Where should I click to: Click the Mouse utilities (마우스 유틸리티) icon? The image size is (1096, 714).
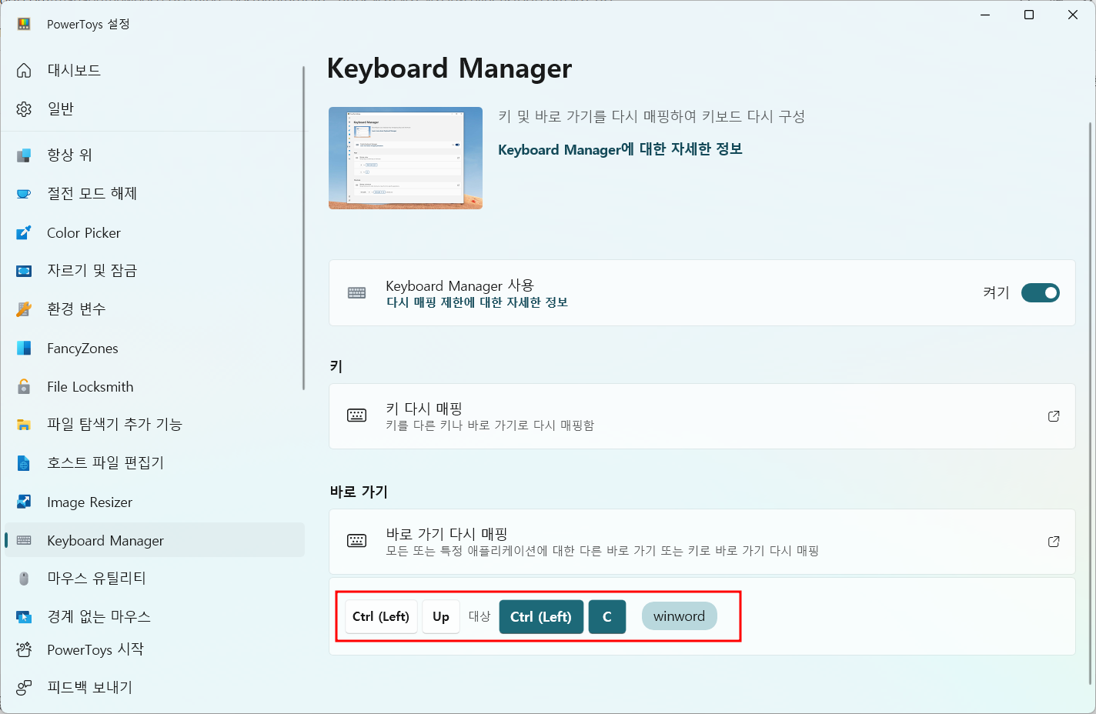(24, 579)
